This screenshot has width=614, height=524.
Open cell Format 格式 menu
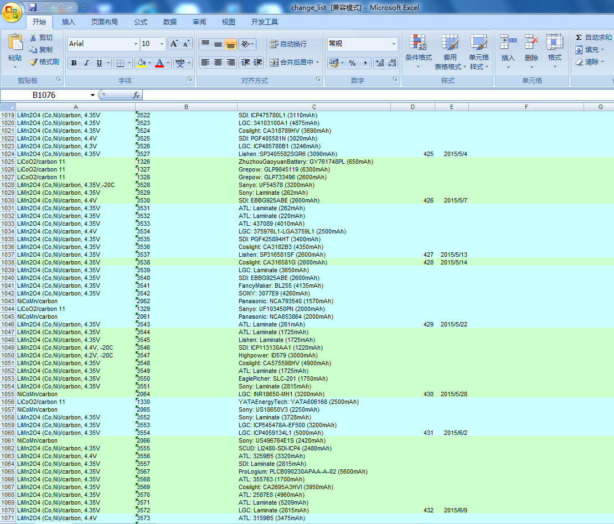[x=554, y=51]
